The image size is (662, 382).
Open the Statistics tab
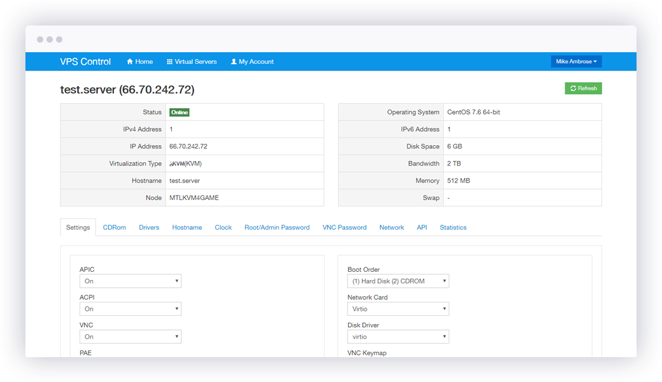[453, 227]
